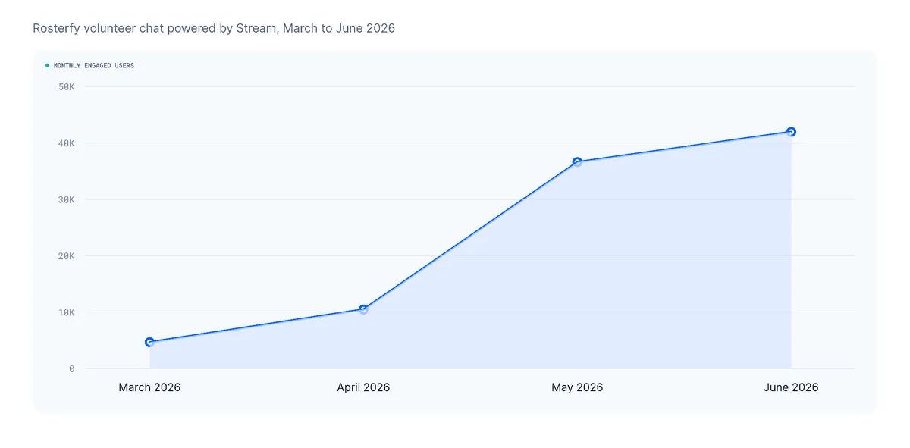Screen dimensions: 910x448
Task: Select the June 2026 data point marker
Action: tap(791, 132)
